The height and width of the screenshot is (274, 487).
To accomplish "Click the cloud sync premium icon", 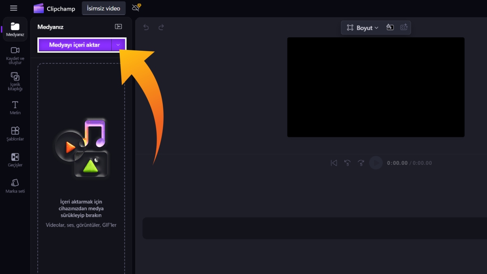I will (136, 8).
